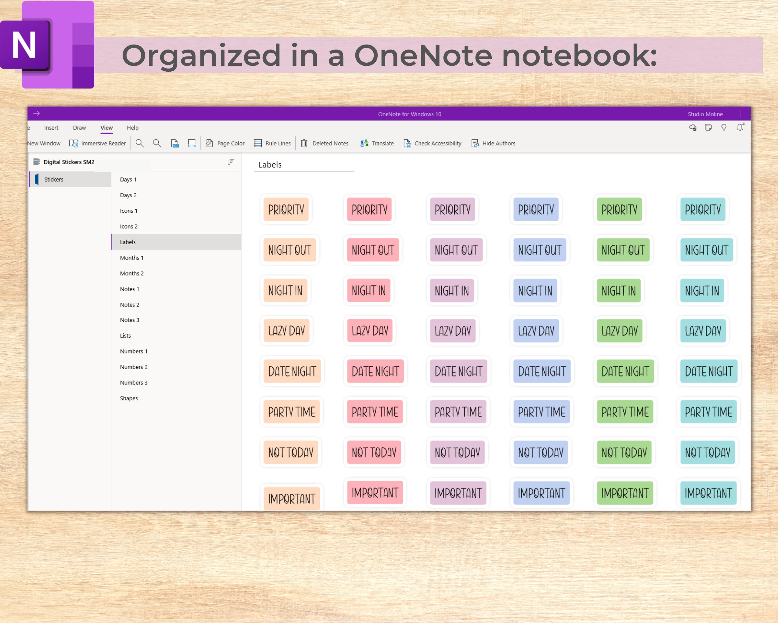Open Page Color options

[225, 143]
